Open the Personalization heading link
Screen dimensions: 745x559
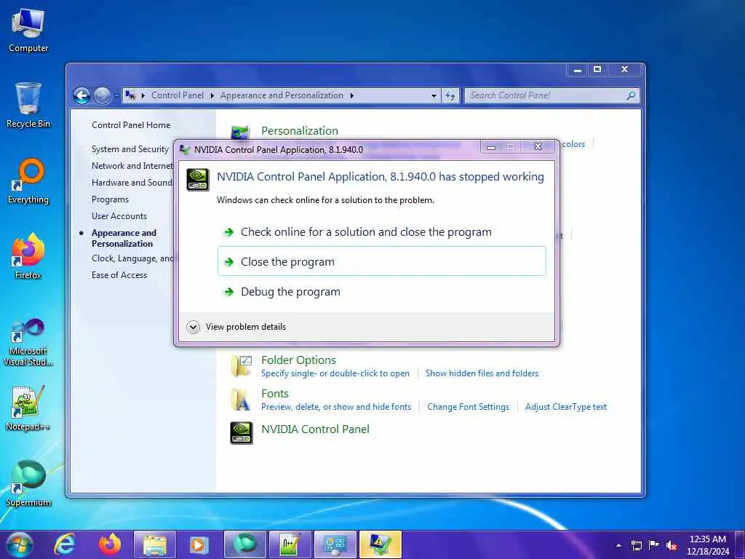300,131
